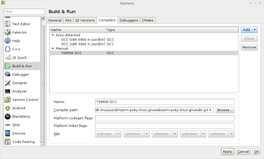This screenshot has height=159, width=264.
Task: Click the Build & Run icon
Action: pos(7,66)
